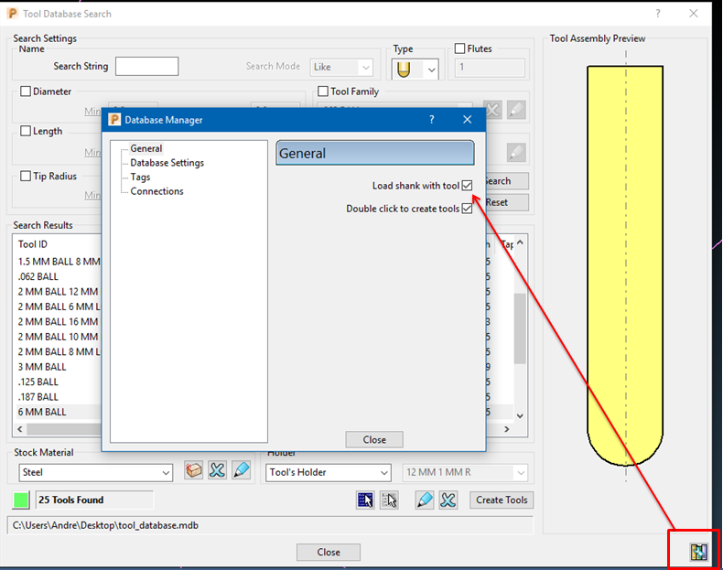This screenshot has height=570, width=723.
Task: Enable the Flutes checkbox
Action: pos(459,48)
